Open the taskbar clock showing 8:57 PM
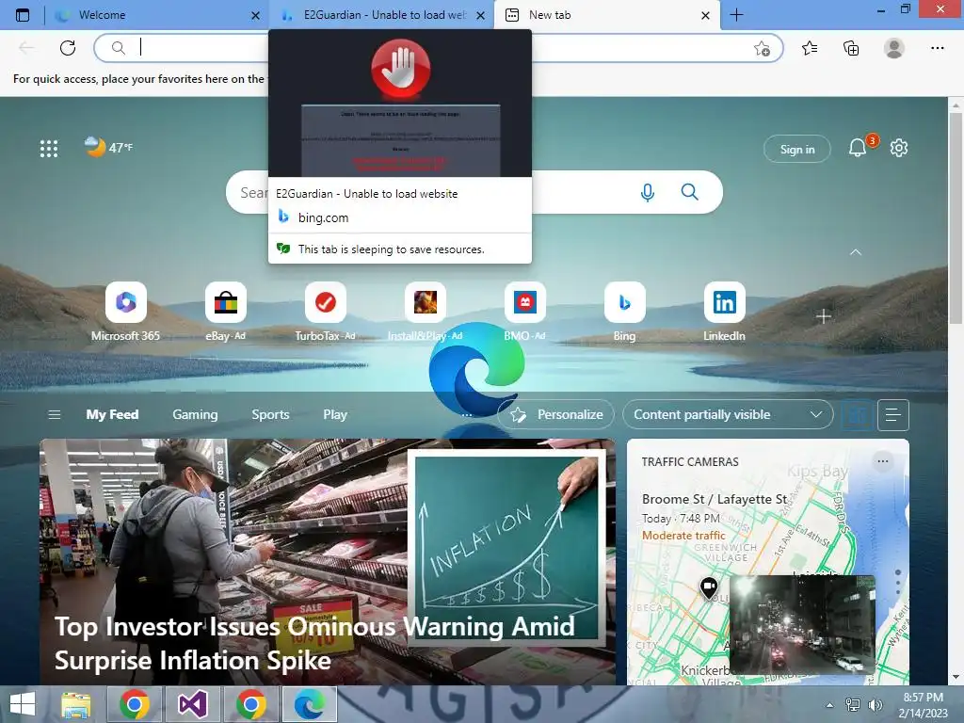The height and width of the screenshot is (723, 964). click(923, 704)
